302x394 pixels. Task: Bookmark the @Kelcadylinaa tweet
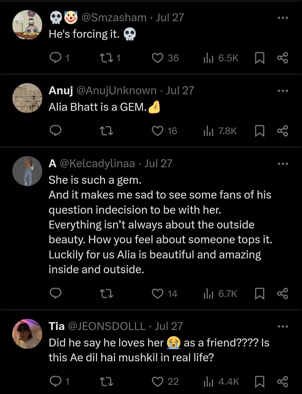click(x=259, y=293)
